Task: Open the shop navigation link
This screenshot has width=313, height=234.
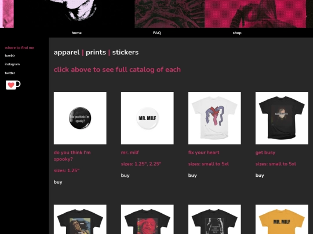Action: 237,33
